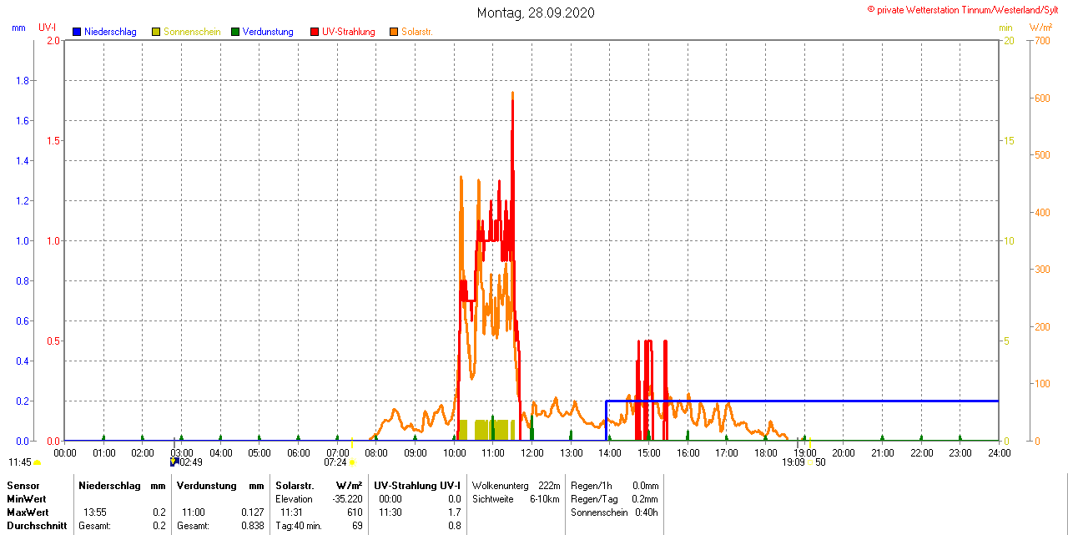Click the 14:00 time axis label
Screen dimensions: 1068x535
pyautogui.click(x=610, y=453)
